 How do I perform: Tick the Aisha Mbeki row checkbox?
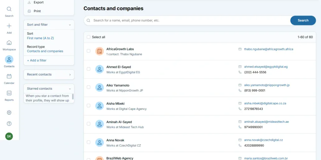[88, 106]
